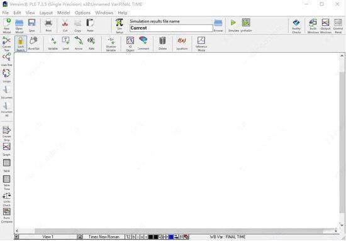Click the first black color swatch
This screenshot has height=241, width=346.
[151, 237]
